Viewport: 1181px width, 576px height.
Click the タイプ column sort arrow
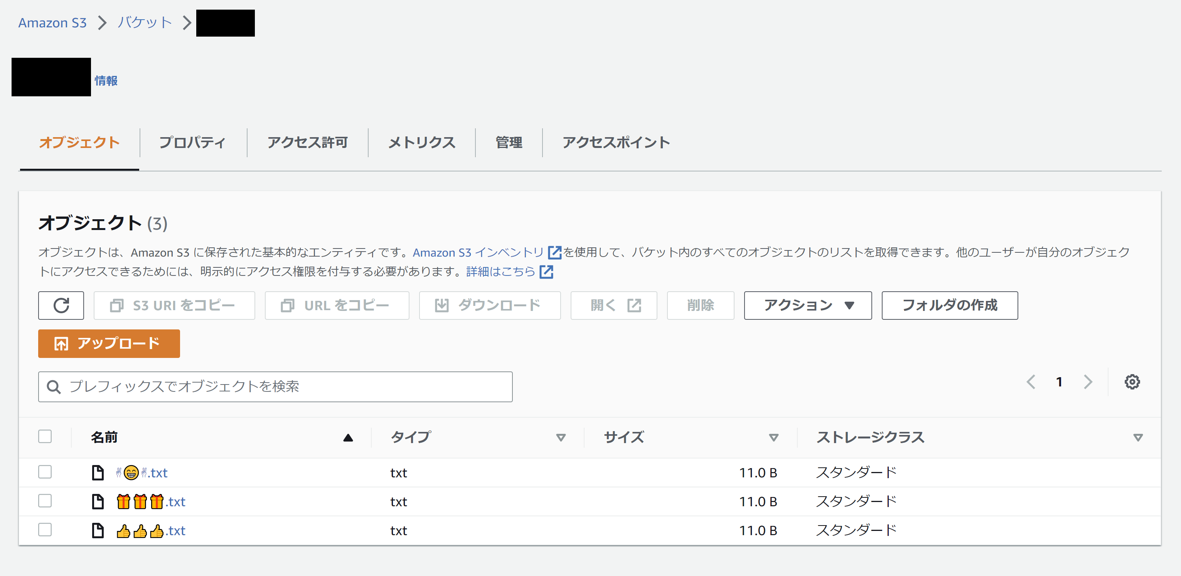click(560, 438)
